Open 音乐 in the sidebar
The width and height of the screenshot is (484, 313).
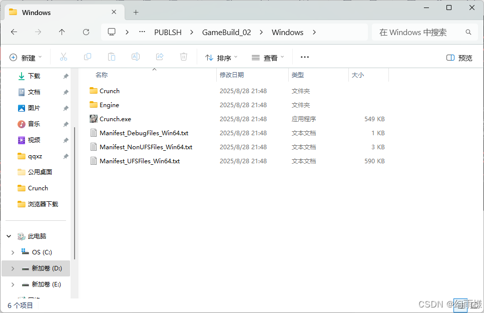coord(34,124)
